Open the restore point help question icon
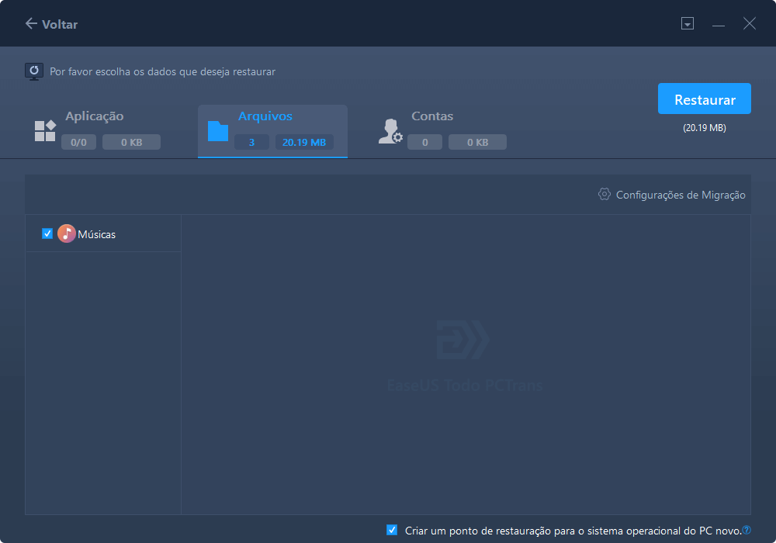 coord(747,530)
